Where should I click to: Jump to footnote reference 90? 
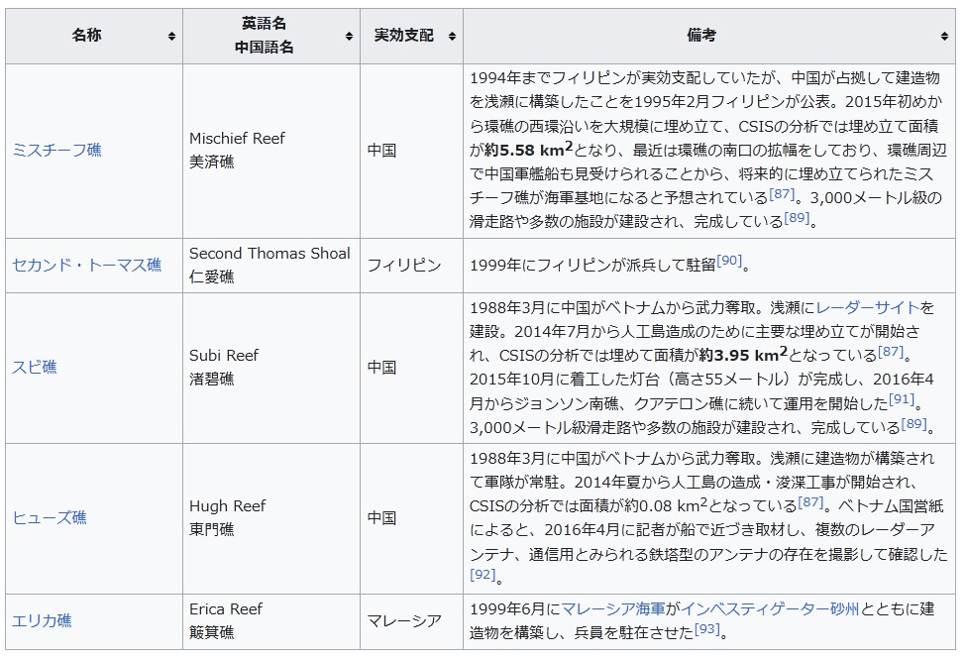coord(728,261)
